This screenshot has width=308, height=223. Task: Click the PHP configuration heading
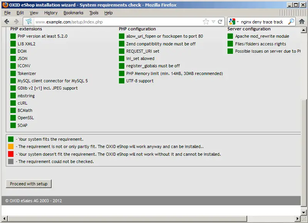click(137, 29)
